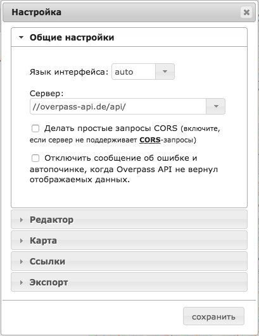259x336 pixels.
Task: Open the underlined CORS link
Action: pyautogui.click(x=150, y=140)
